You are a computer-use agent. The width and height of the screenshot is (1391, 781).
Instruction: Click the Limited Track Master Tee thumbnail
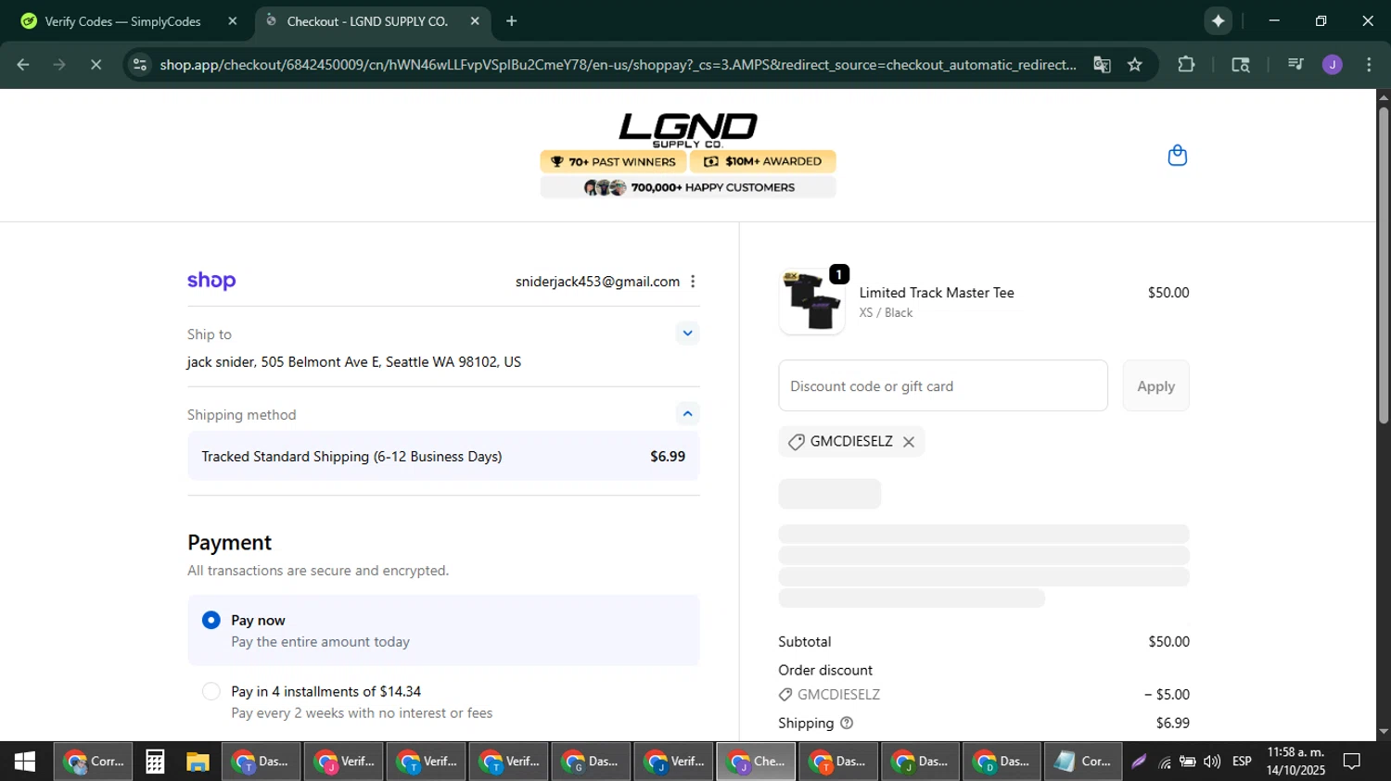[x=811, y=302]
